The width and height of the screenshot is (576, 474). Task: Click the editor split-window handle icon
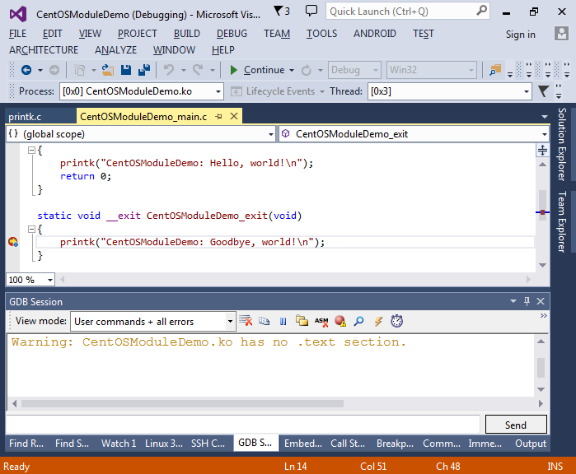click(x=542, y=150)
